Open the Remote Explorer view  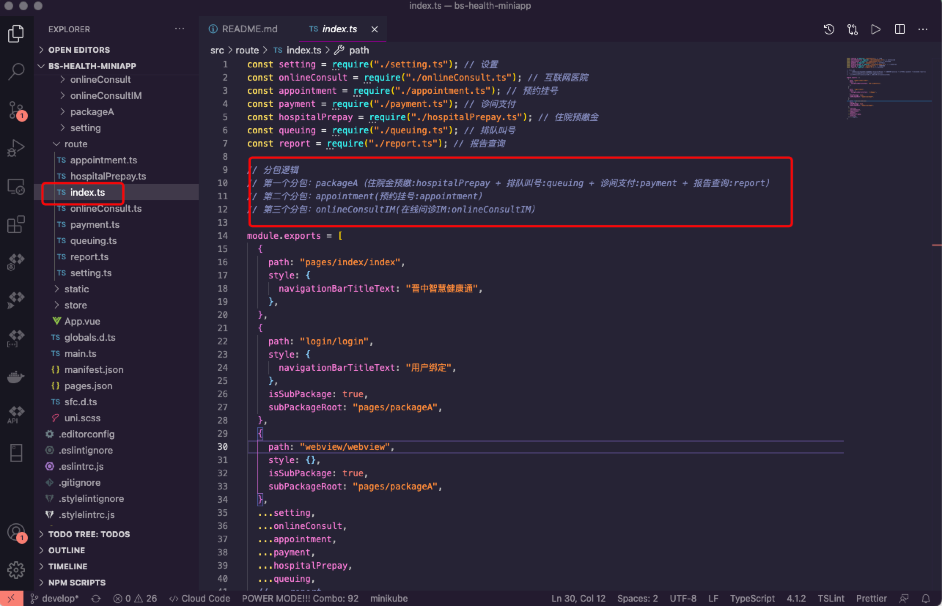(16, 186)
